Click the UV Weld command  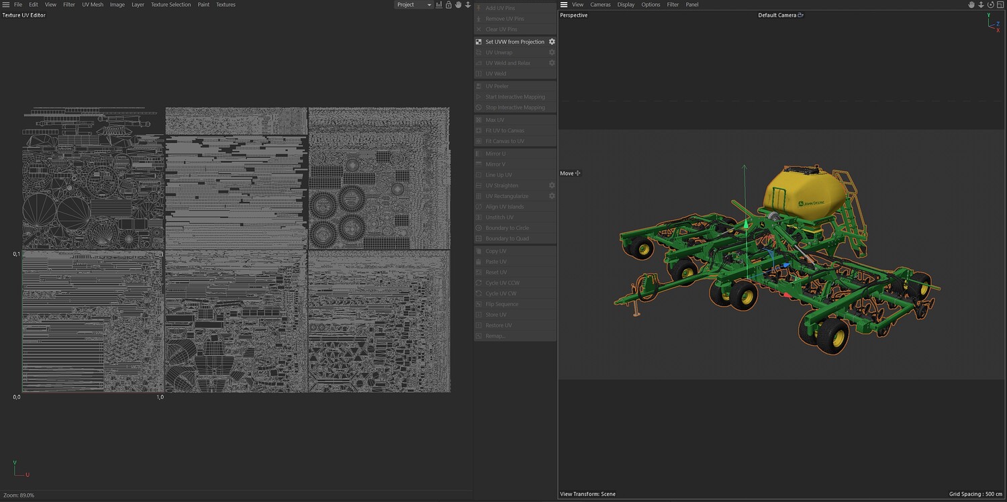point(515,74)
